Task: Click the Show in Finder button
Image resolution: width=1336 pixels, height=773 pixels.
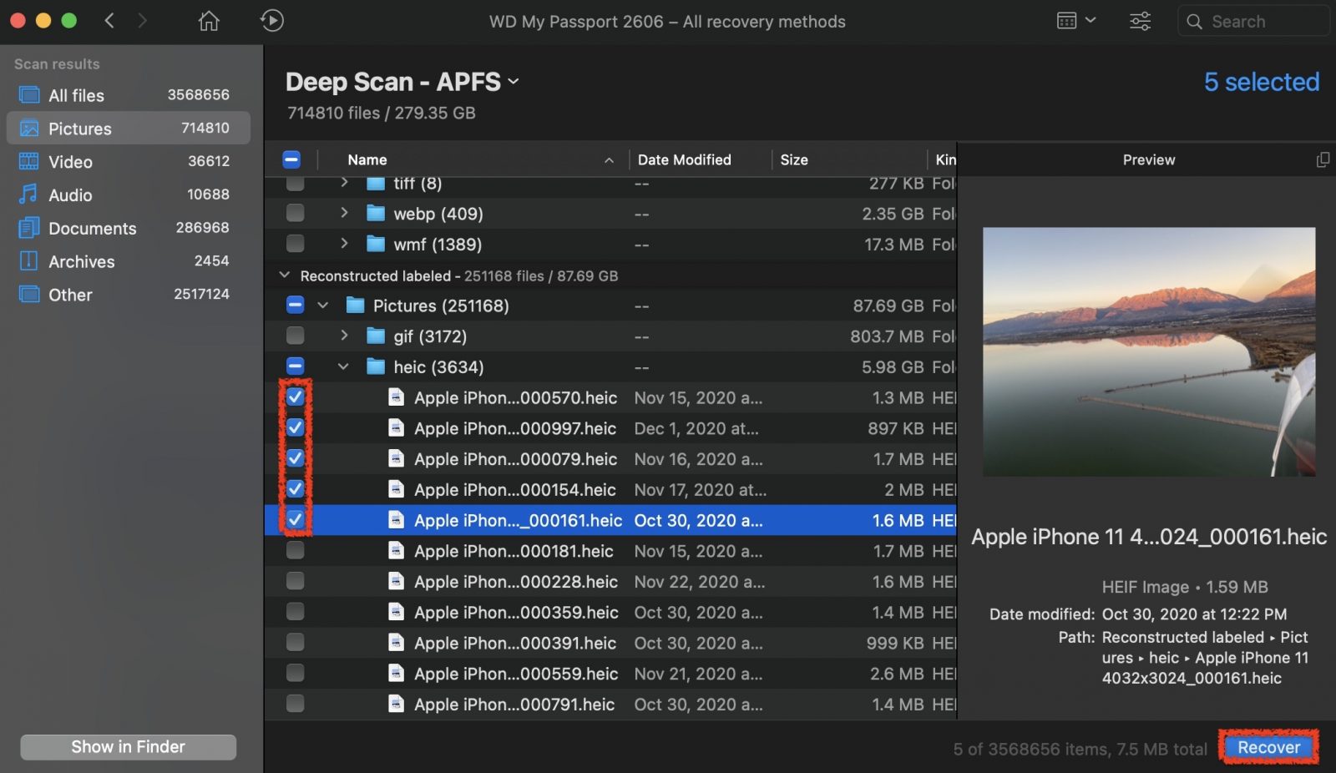Action: pyautogui.click(x=127, y=746)
